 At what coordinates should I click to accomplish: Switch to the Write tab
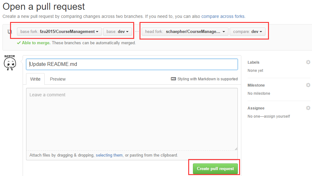pos(35,79)
